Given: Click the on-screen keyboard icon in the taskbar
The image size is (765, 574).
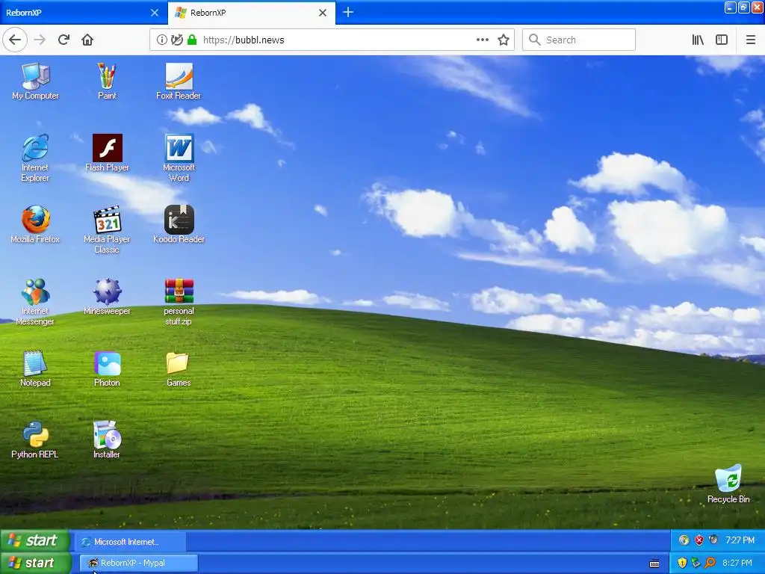Looking at the screenshot, I should (654, 564).
